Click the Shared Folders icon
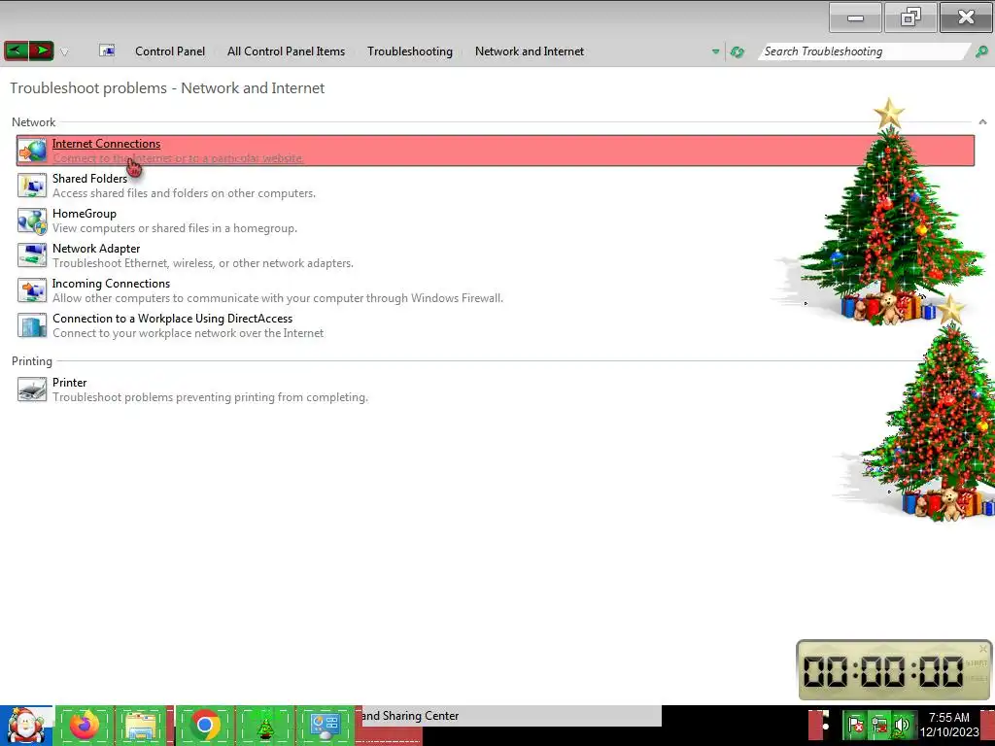Image resolution: width=995 pixels, height=746 pixels. point(32,186)
